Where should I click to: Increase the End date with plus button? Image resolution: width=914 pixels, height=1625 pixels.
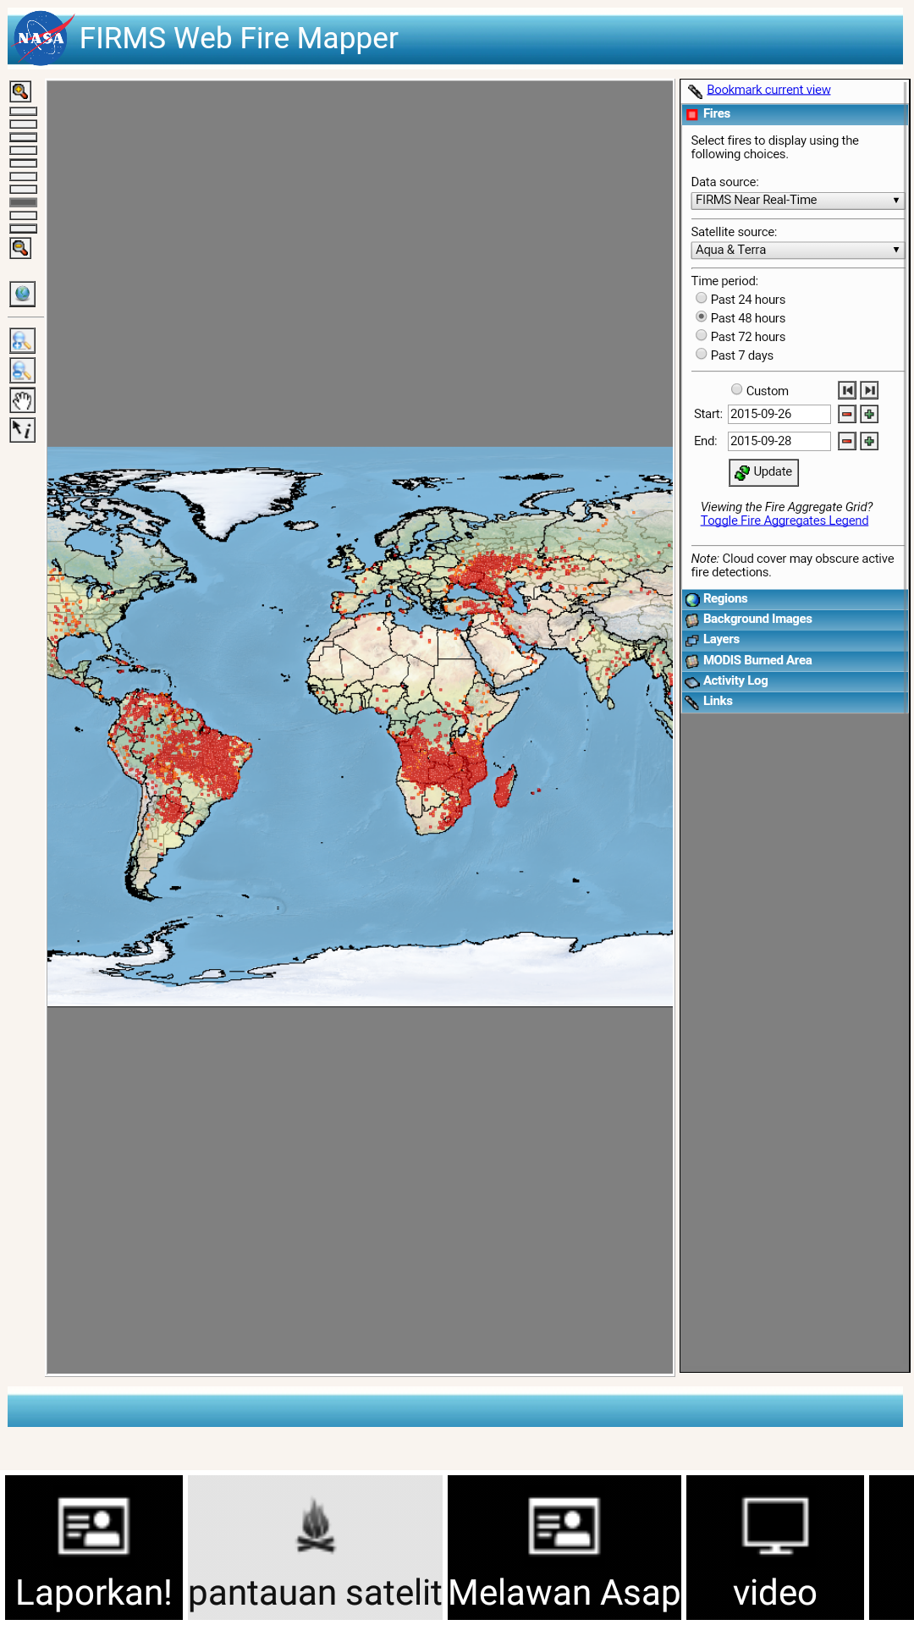click(x=869, y=441)
